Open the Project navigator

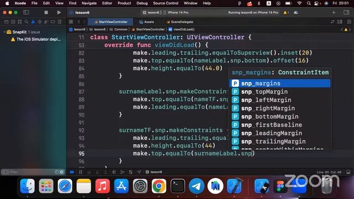tap(6, 22)
